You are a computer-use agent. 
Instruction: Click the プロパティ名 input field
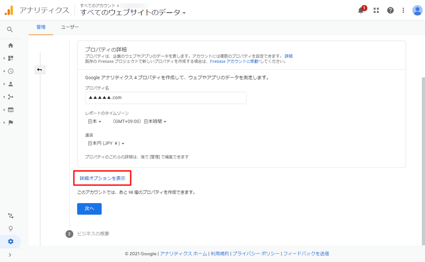coord(165,98)
